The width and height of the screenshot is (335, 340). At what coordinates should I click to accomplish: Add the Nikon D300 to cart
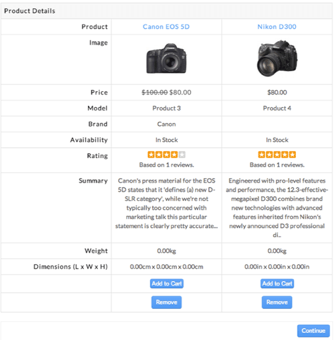click(x=277, y=284)
